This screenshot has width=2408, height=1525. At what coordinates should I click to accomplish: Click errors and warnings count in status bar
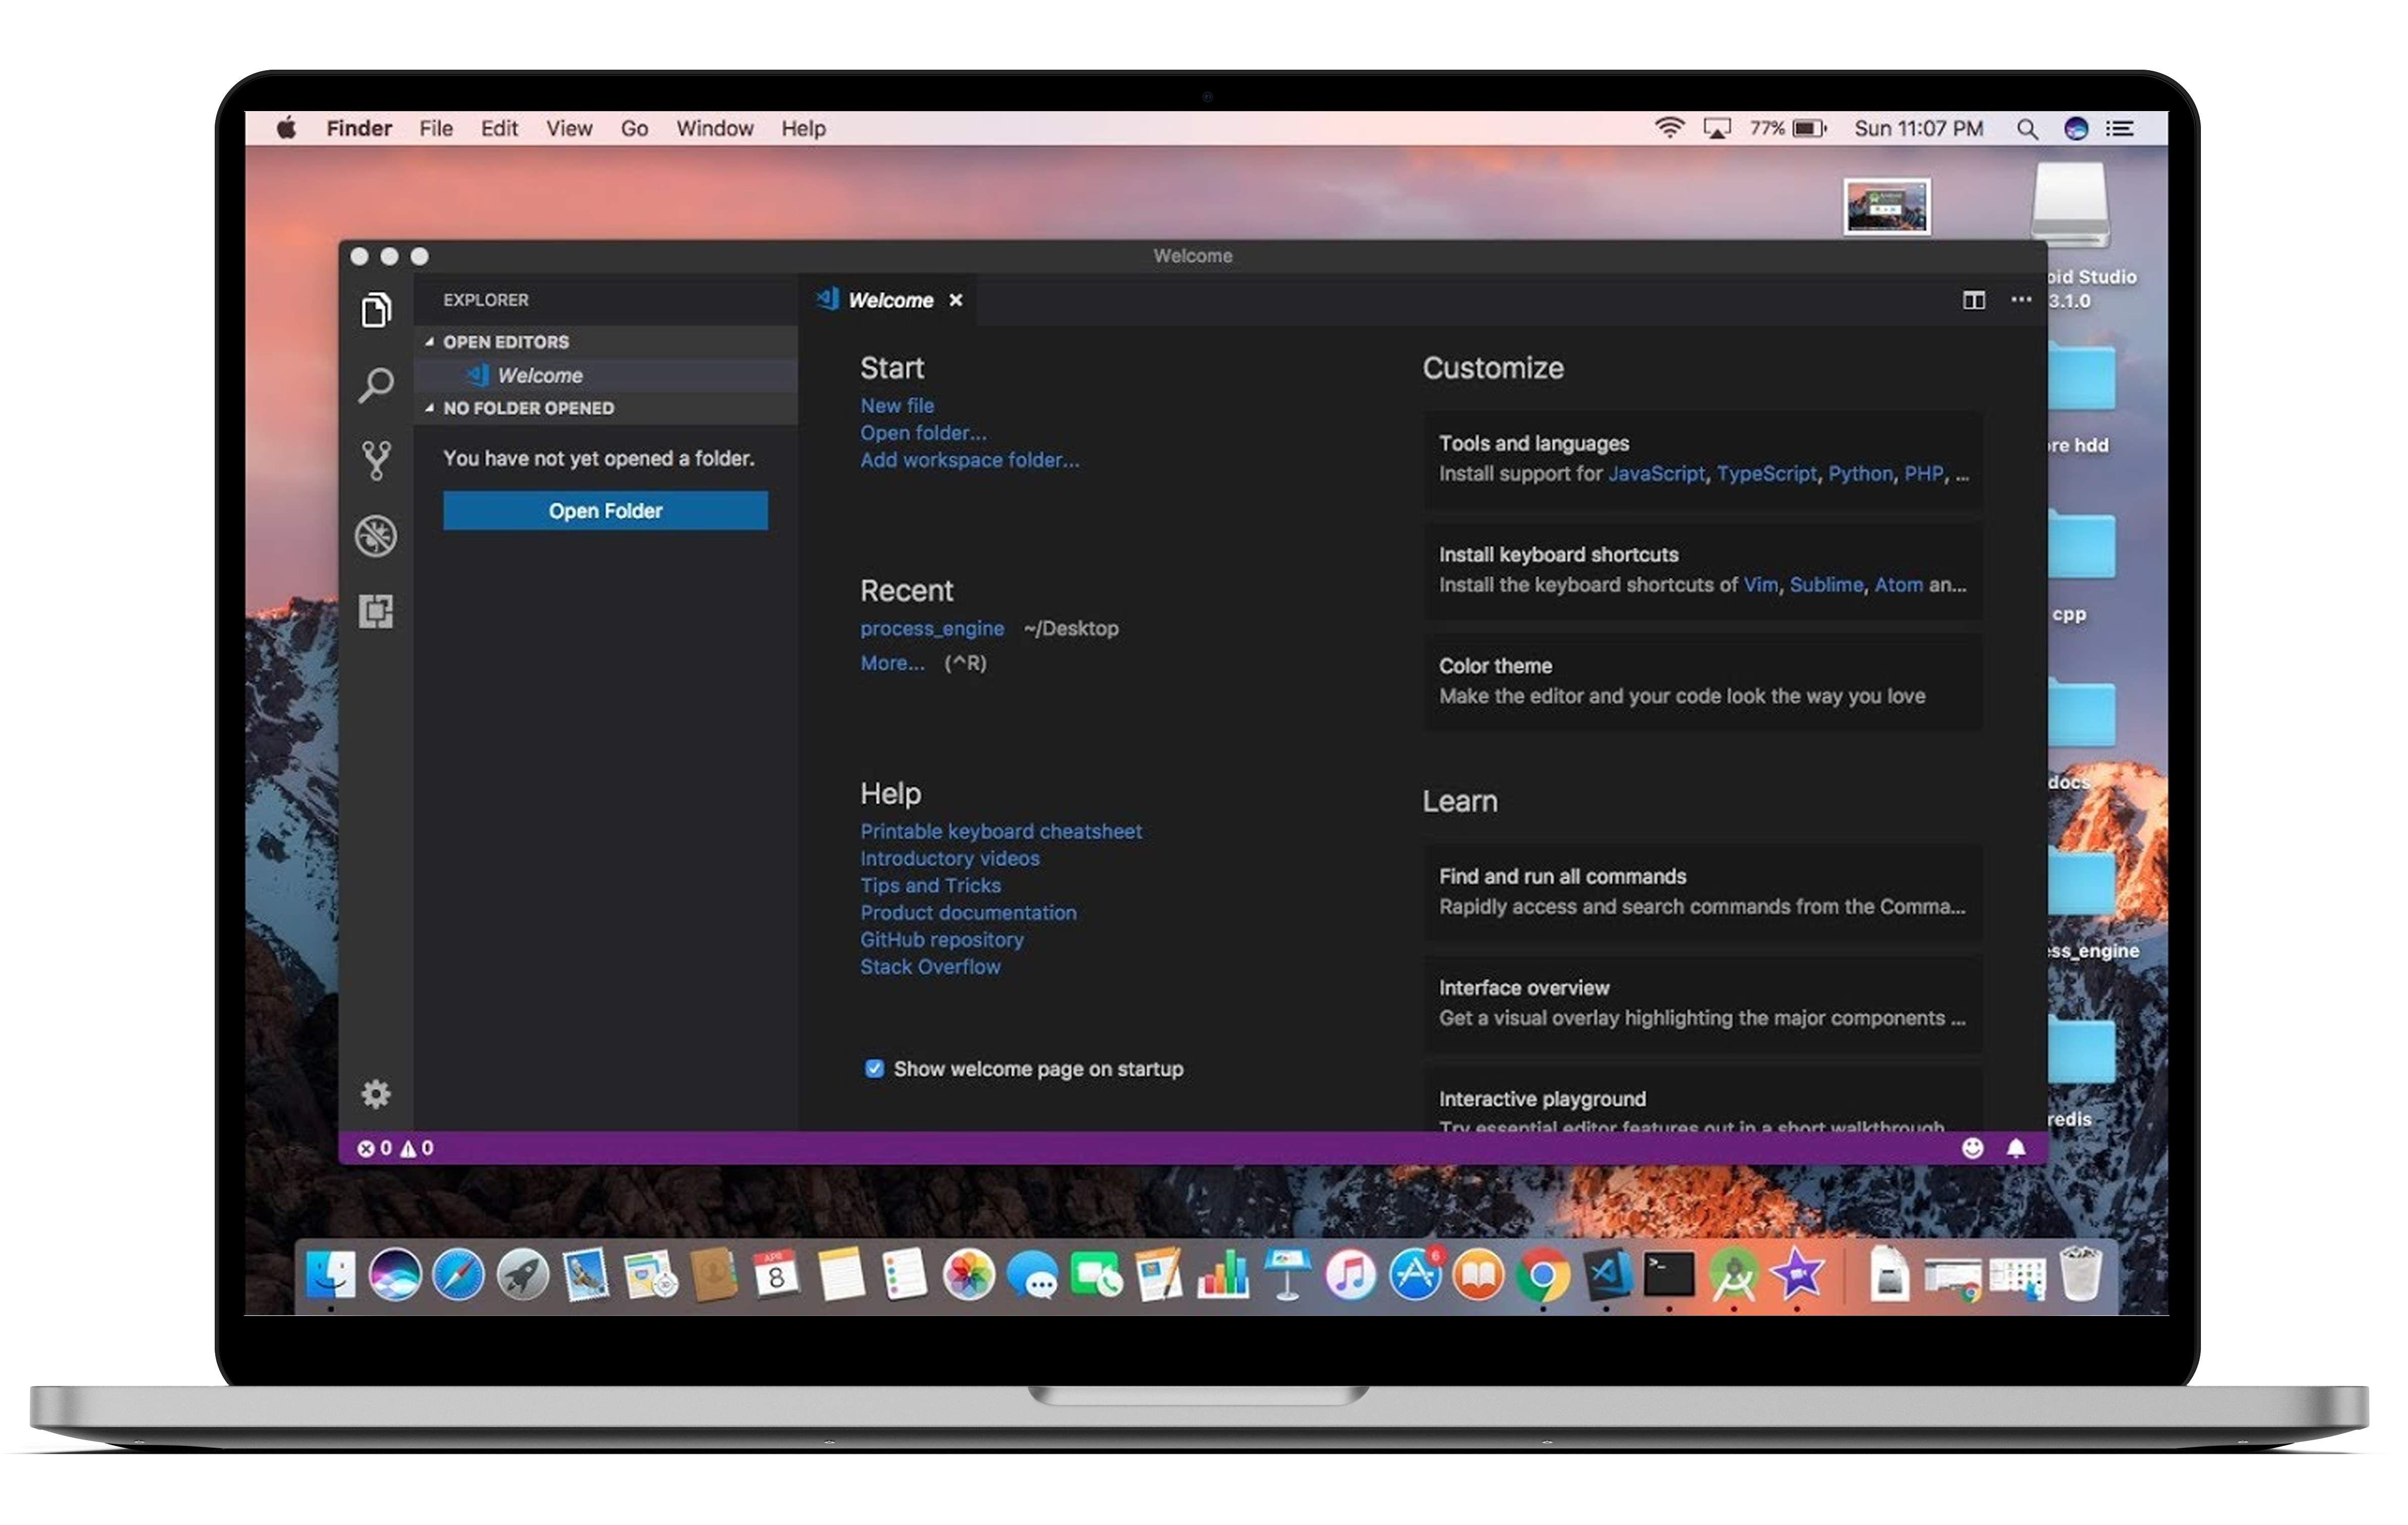click(x=396, y=1148)
